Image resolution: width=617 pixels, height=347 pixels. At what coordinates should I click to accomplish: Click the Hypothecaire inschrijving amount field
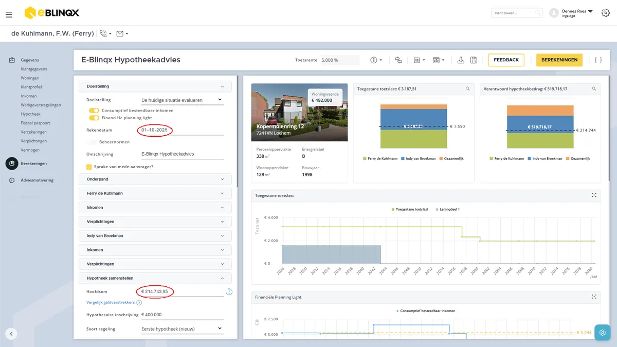pos(183,315)
